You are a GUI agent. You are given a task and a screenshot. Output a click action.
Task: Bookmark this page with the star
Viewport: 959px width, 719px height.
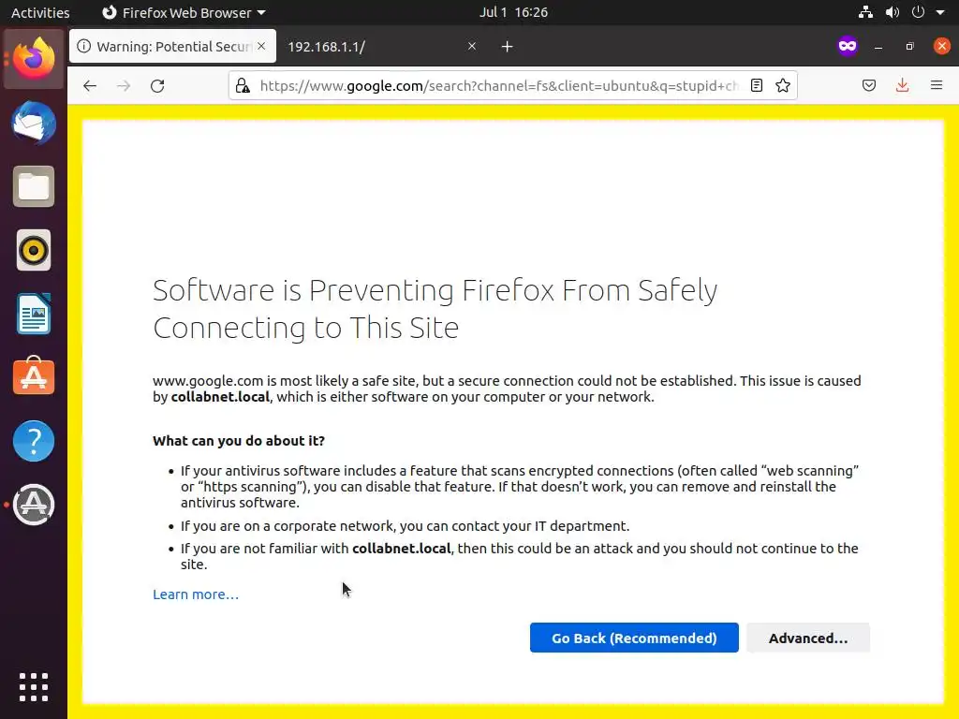[783, 86]
